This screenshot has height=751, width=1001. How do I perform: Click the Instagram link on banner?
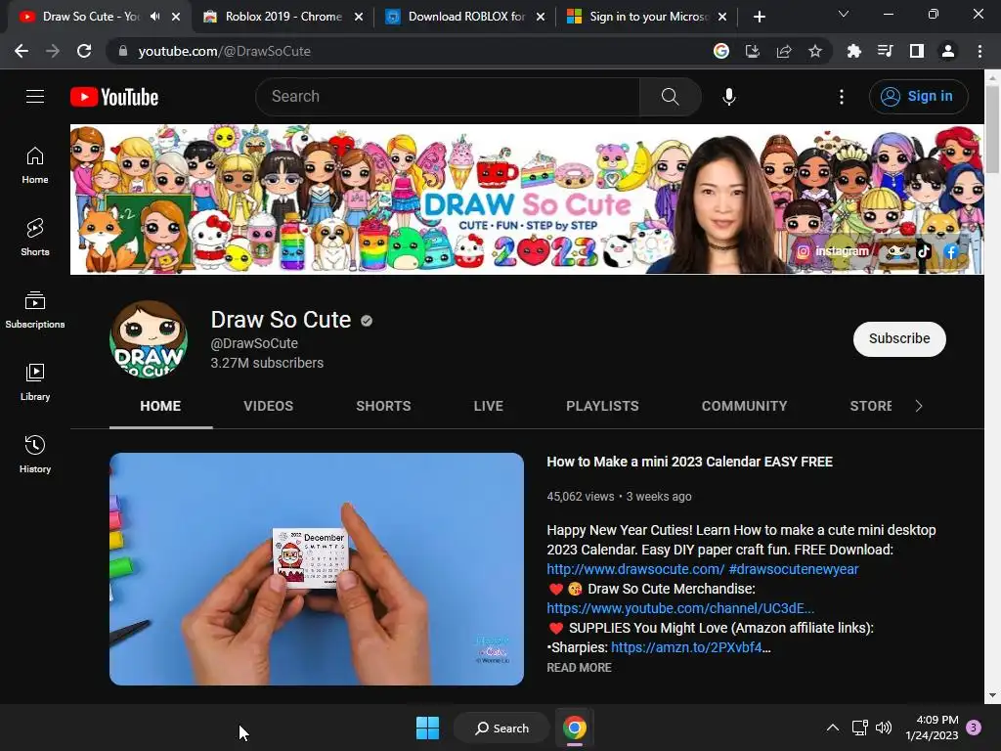point(833,251)
